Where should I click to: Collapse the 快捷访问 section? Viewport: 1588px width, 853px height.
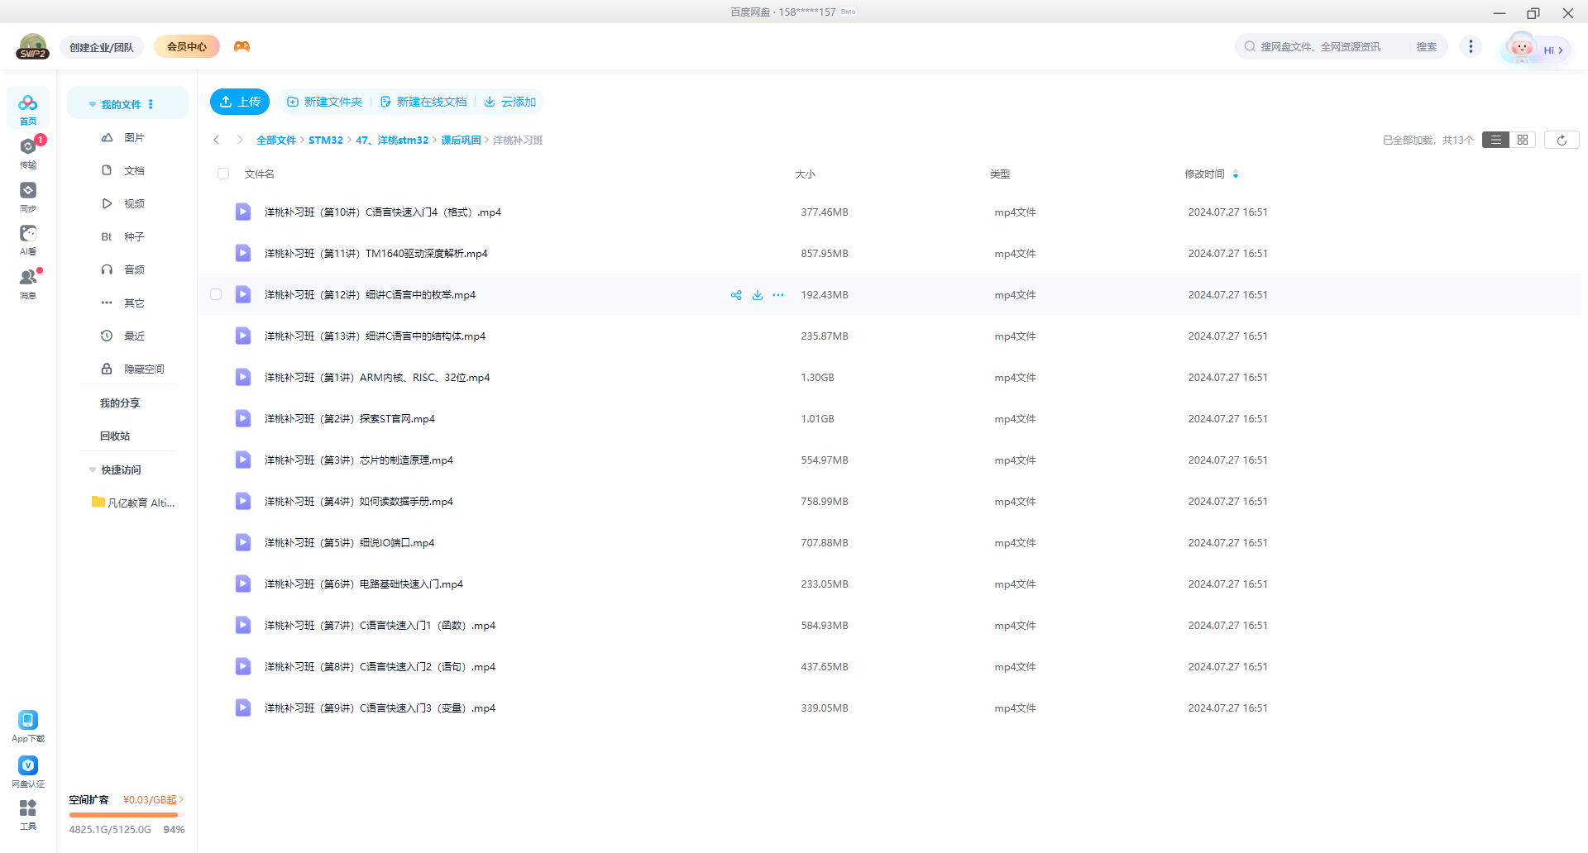pyautogui.click(x=93, y=470)
